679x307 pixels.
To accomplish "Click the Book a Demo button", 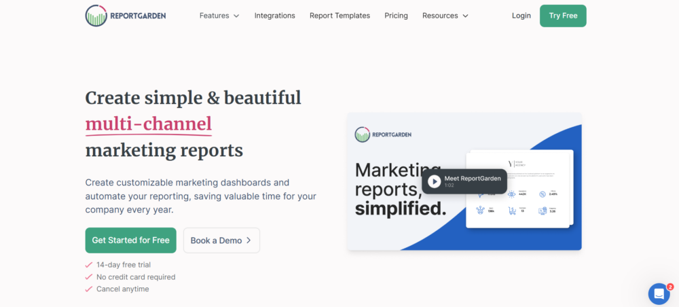I will pos(221,240).
